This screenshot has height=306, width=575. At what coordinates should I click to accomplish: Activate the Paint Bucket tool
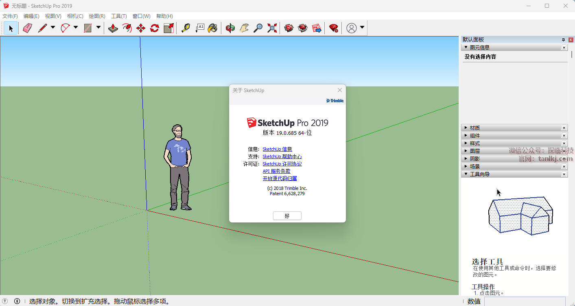[212, 28]
